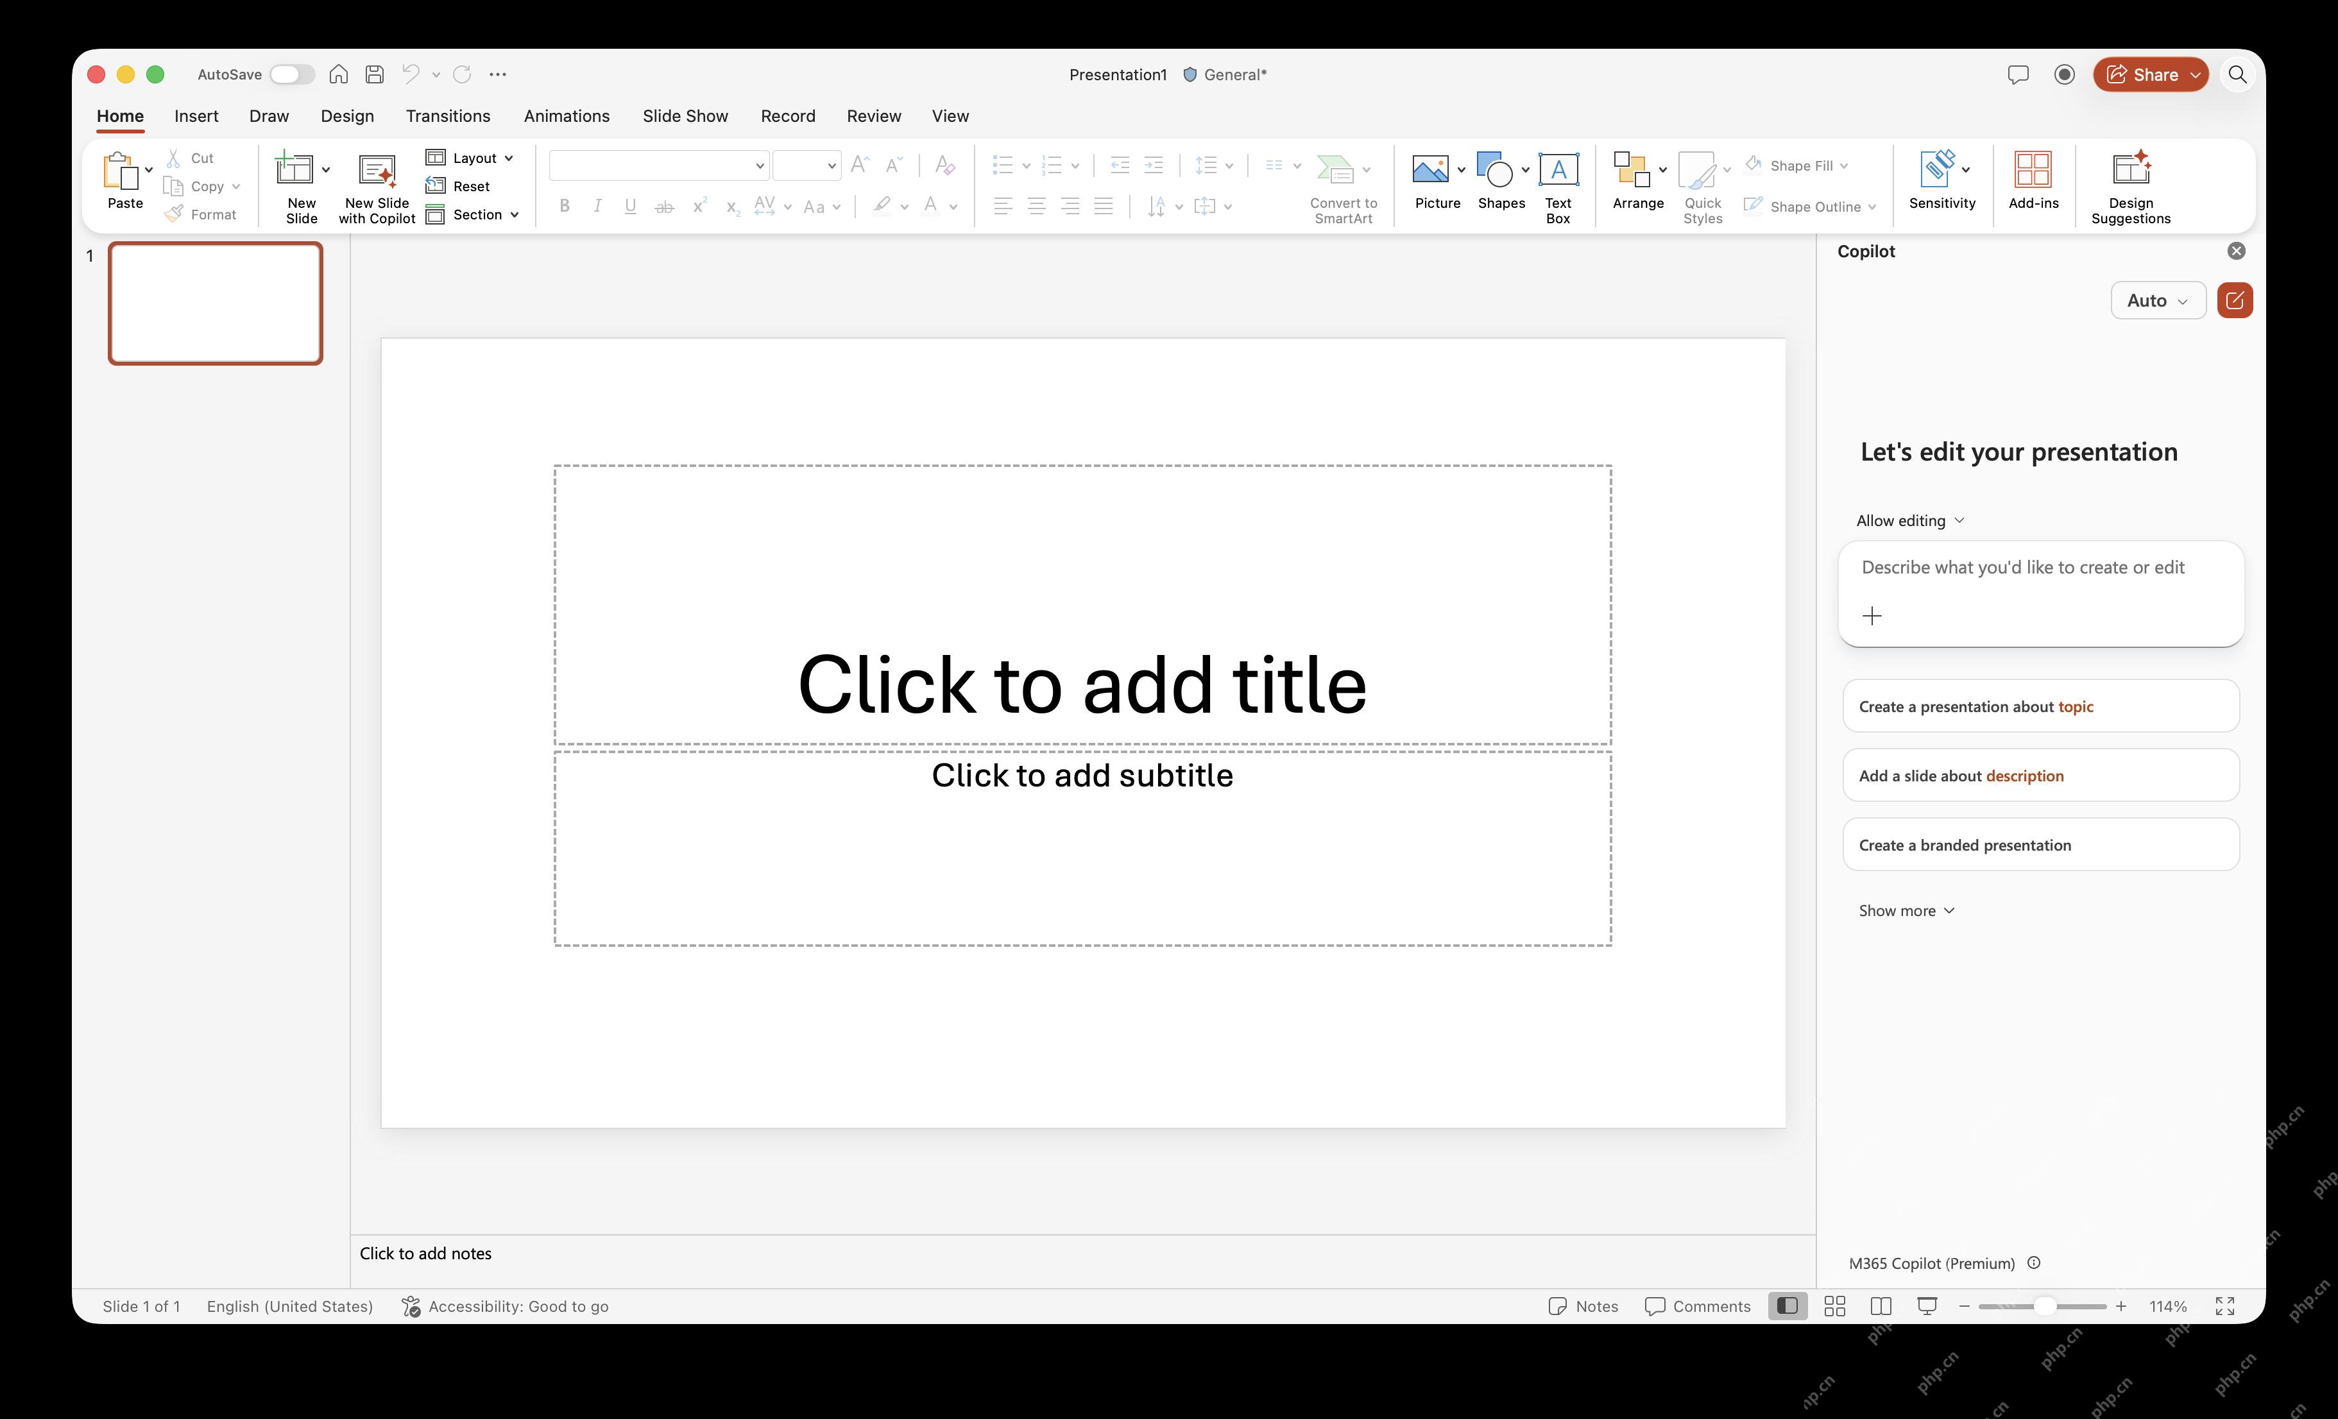Click the Arrange icon
The width and height of the screenshot is (2338, 1419).
[x=1631, y=170]
